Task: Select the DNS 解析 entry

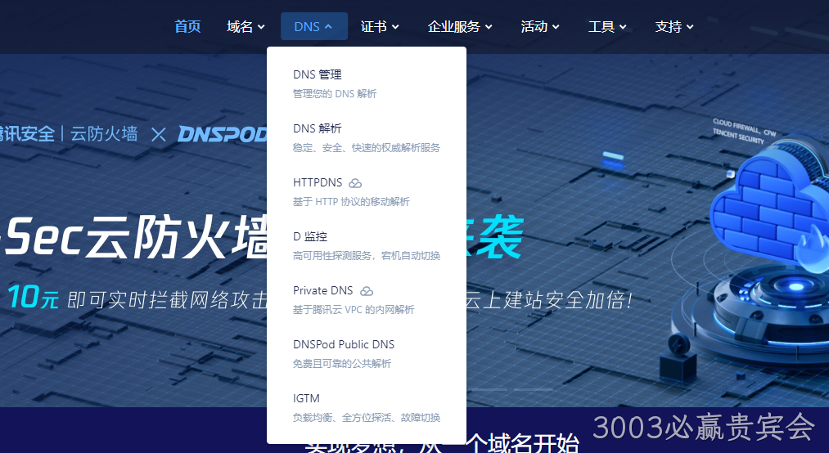Action: (318, 128)
